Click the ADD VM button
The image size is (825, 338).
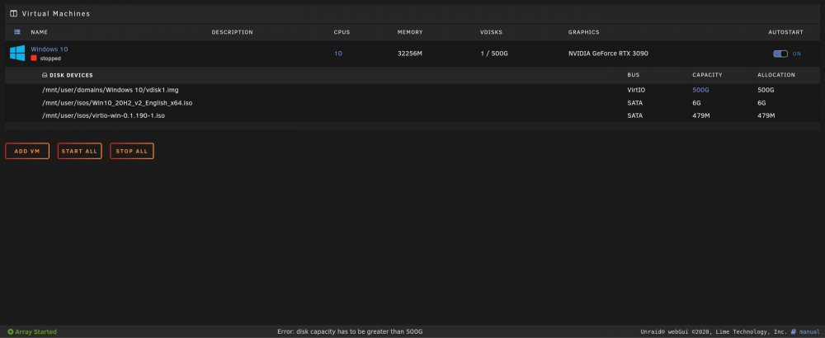pos(27,151)
